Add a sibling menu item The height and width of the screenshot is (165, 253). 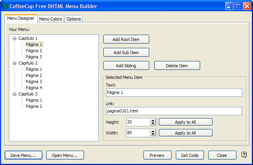click(126, 66)
